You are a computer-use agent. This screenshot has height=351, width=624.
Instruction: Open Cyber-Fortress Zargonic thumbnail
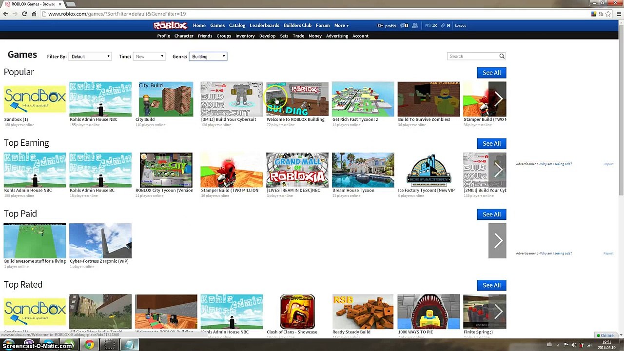coord(100,241)
